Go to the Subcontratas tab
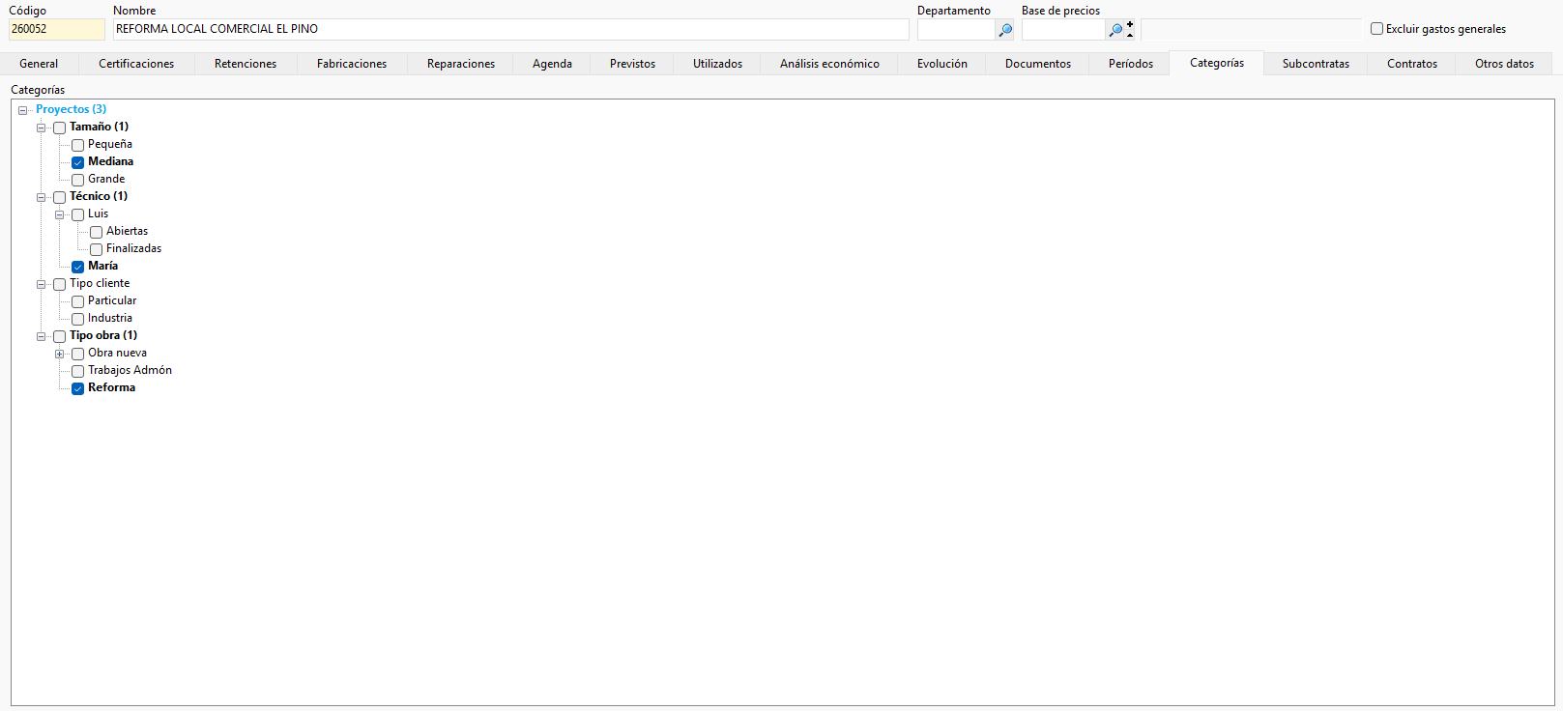Image resolution: width=1563 pixels, height=711 pixels. coord(1316,64)
